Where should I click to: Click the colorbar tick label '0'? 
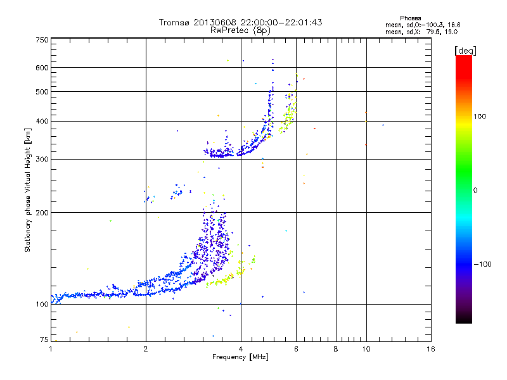(x=475, y=191)
